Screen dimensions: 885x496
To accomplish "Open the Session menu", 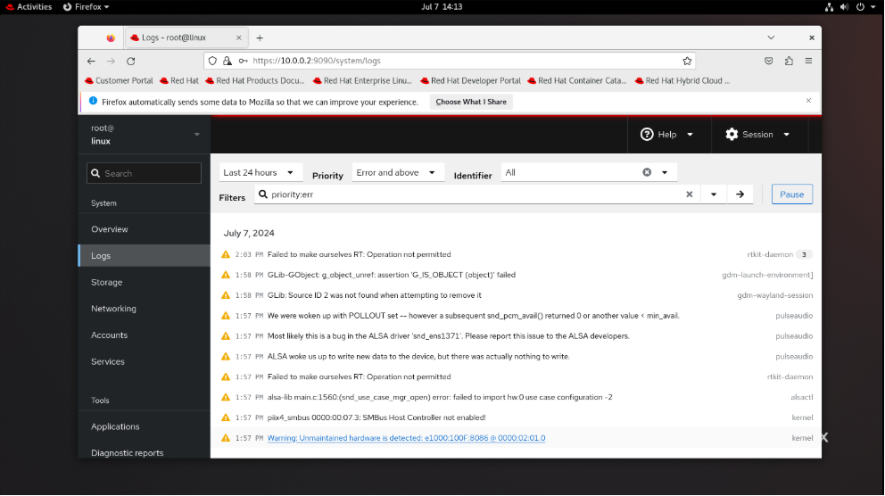I will click(757, 135).
